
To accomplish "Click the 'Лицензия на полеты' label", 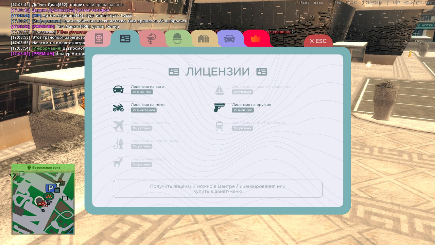I will (150, 123).
